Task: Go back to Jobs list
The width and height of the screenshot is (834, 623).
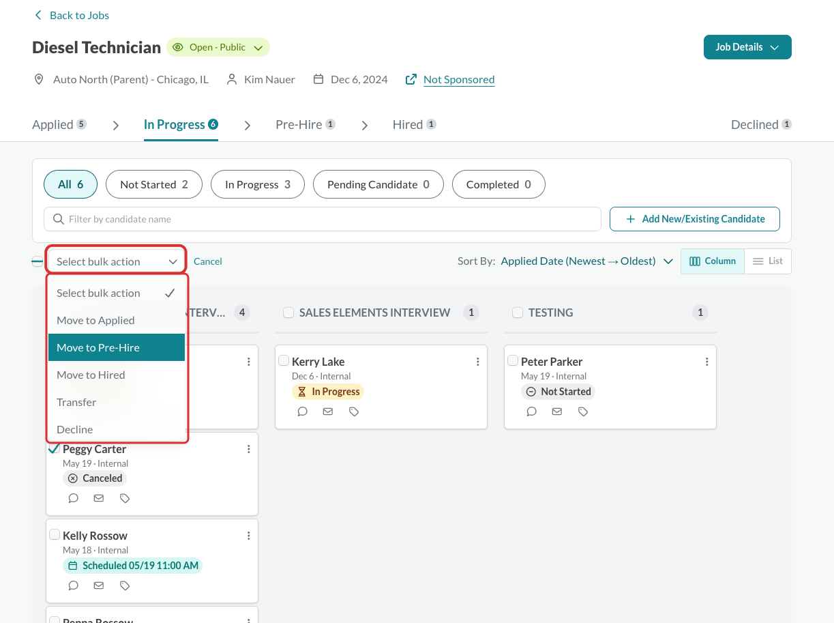Action: point(72,15)
